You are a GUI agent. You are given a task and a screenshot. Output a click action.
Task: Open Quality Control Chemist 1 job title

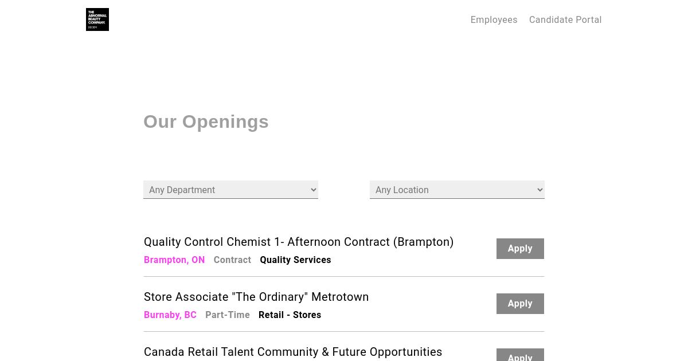coord(299,242)
